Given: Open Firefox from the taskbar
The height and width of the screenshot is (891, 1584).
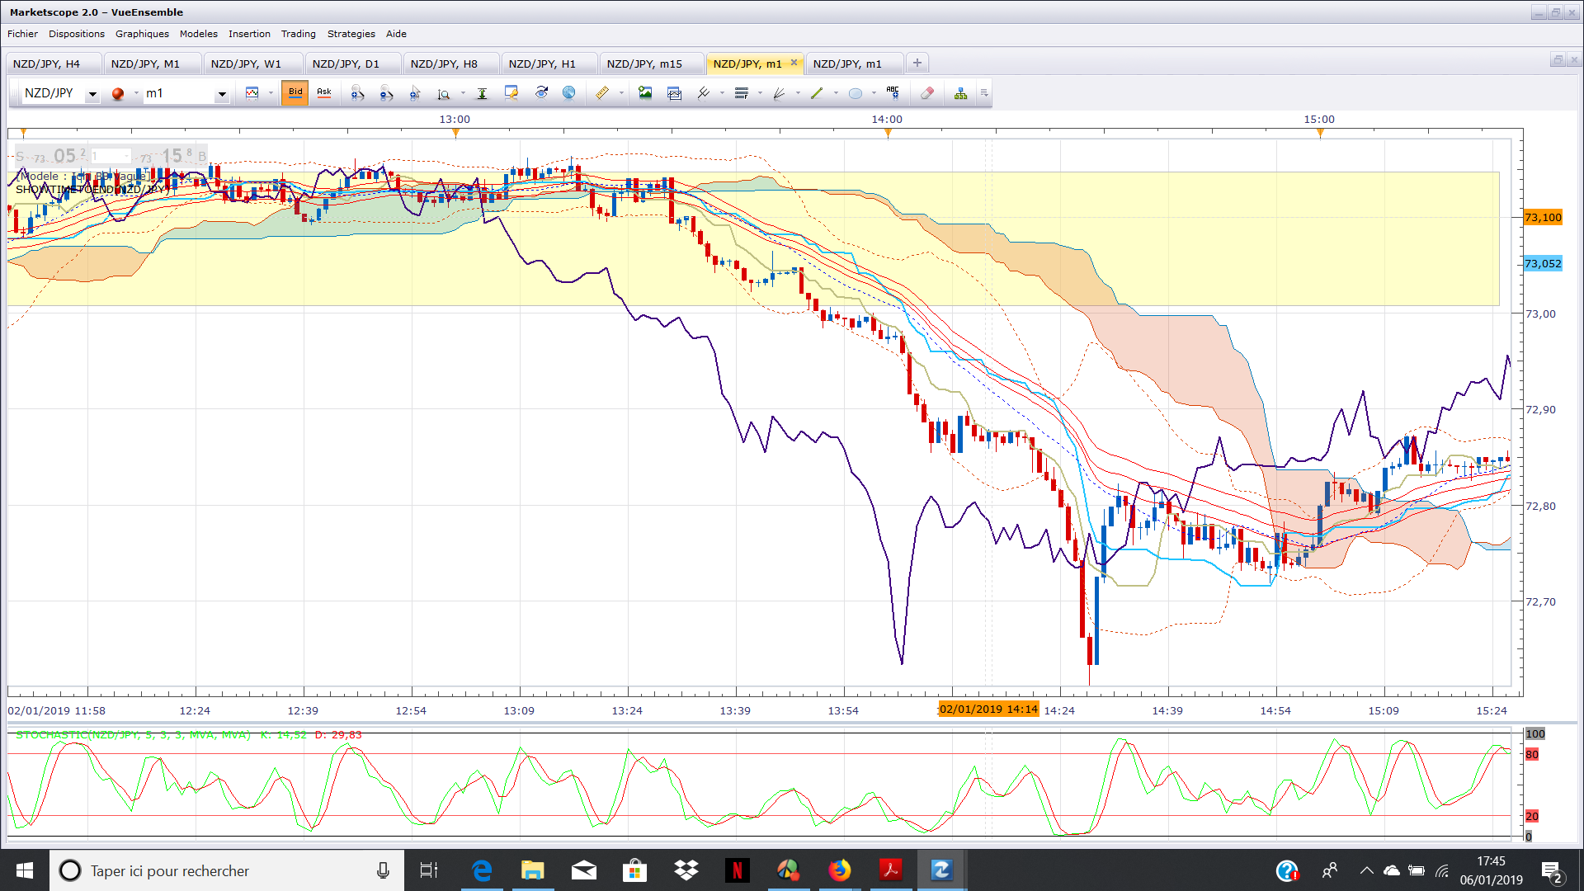Looking at the screenshot, I should pos(840,870).
